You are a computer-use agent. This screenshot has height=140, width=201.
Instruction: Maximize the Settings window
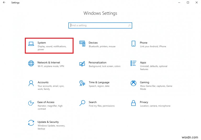(x=188, y=2)
